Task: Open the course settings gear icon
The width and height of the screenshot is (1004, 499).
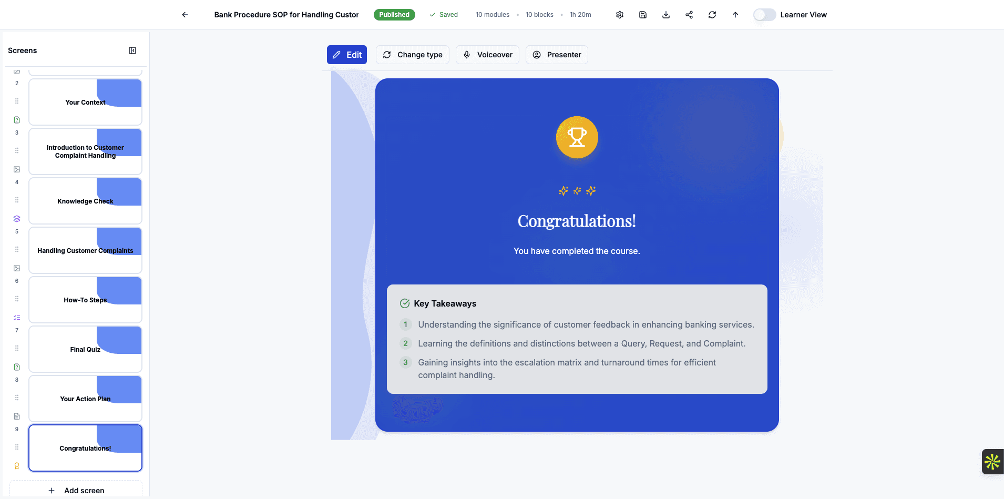Action: coord(619,14)
